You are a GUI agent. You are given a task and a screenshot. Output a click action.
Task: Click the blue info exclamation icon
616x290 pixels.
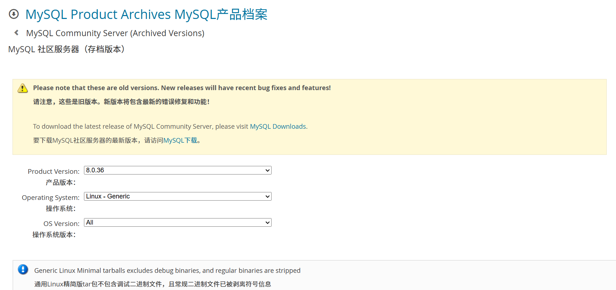pos(23,270)
